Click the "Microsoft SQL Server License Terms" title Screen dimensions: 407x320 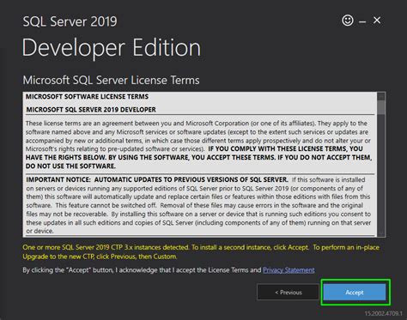(x=111, y=80)
